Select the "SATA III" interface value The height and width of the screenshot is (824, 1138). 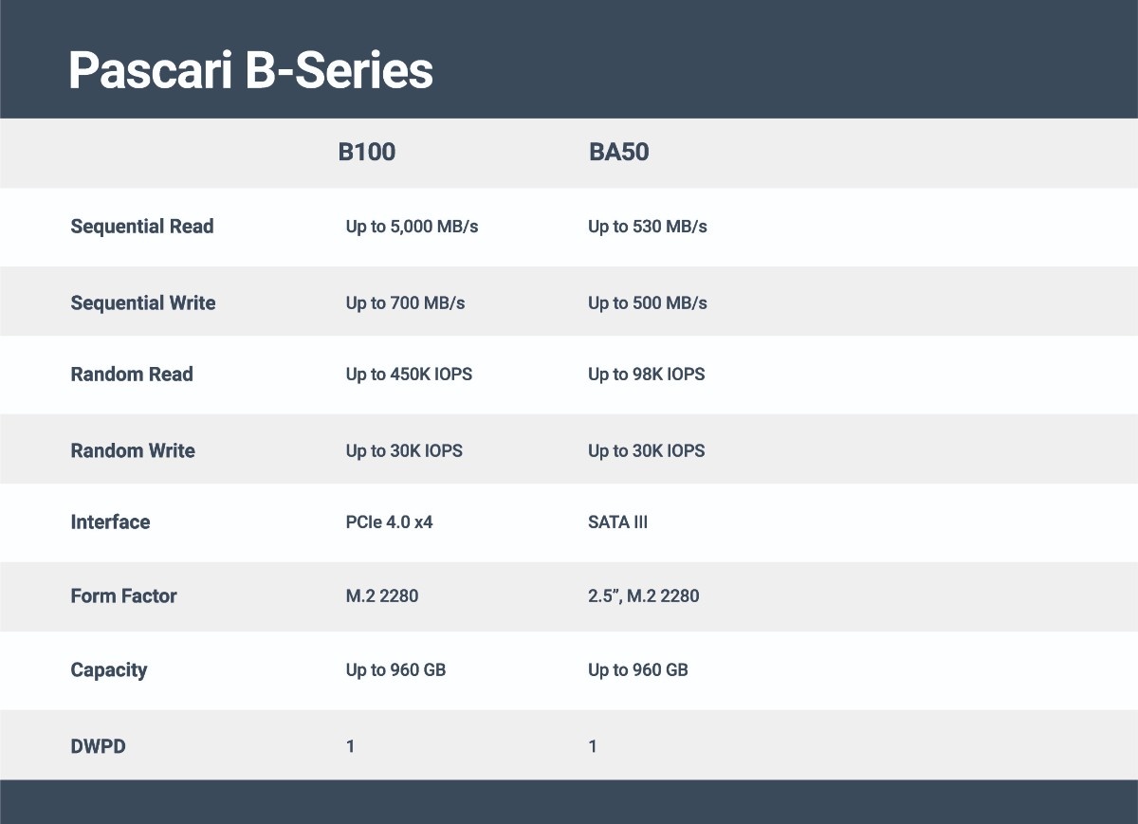click(617, 522)
